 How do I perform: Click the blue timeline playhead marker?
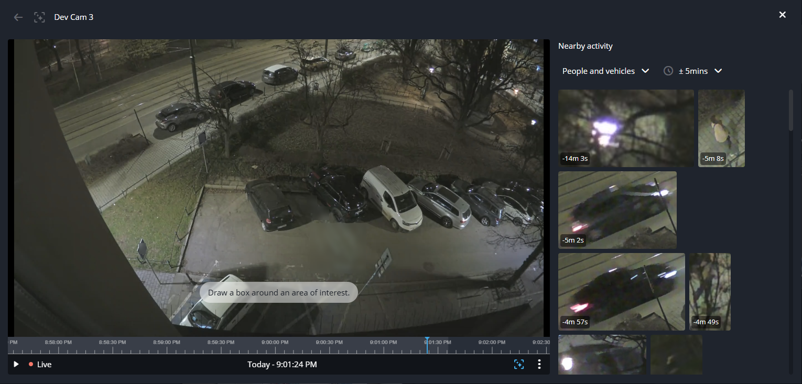coord(427,345)
